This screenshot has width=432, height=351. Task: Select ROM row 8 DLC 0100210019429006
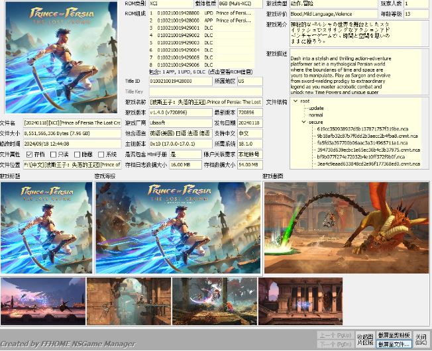tap(201, 65)
